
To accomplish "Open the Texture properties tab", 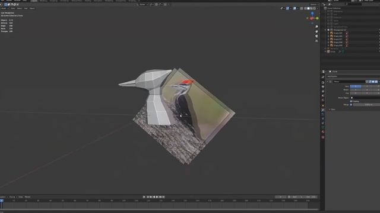I will click(x=323, y=137).
